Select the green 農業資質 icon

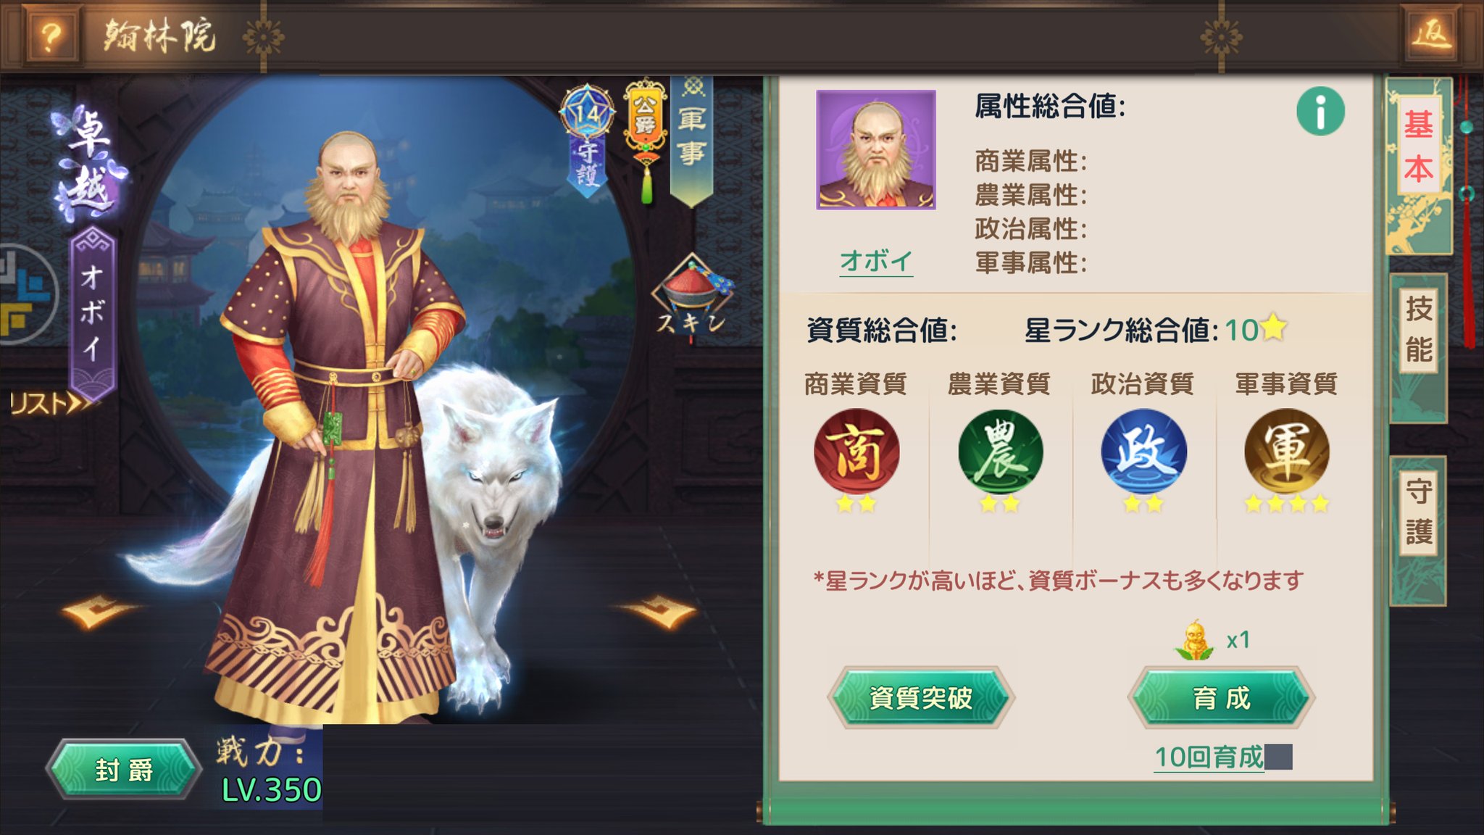point(1000,452)
